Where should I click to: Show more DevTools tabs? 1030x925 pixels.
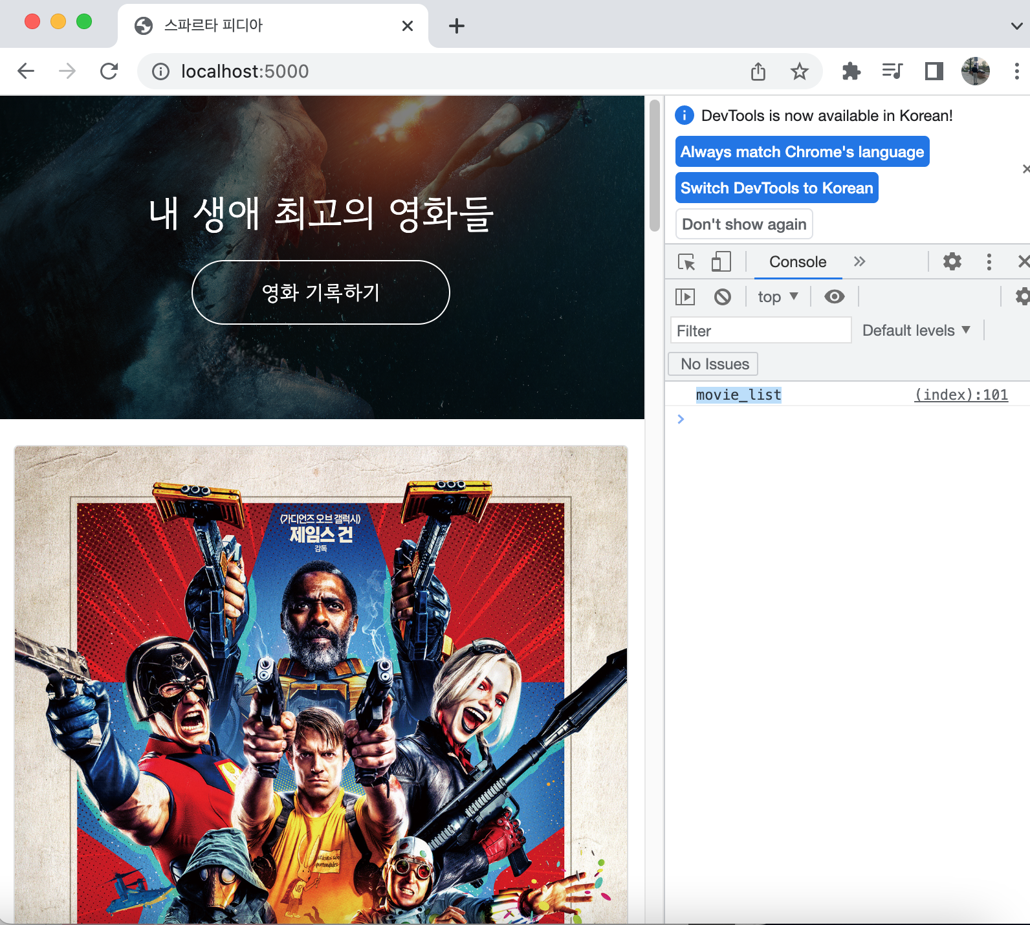click(x=859, y=262)
